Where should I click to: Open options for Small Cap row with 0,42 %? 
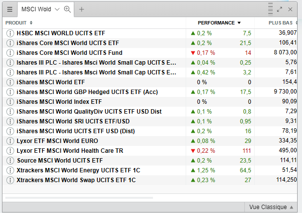click(10, 72)
